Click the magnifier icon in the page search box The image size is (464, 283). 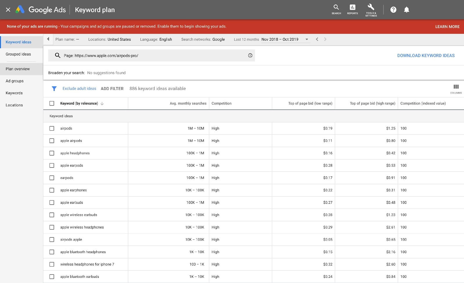(57, 55)
